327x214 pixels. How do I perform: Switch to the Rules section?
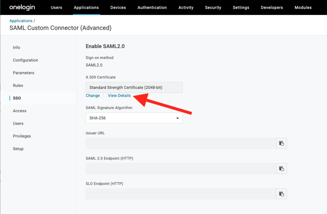point(18,85)
